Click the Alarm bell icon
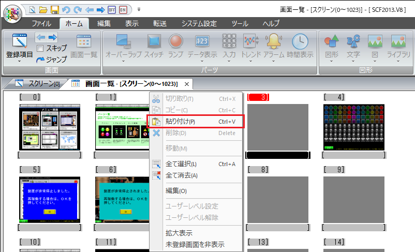The height and width of the screenshot is (252, 415). pos(273,41)
